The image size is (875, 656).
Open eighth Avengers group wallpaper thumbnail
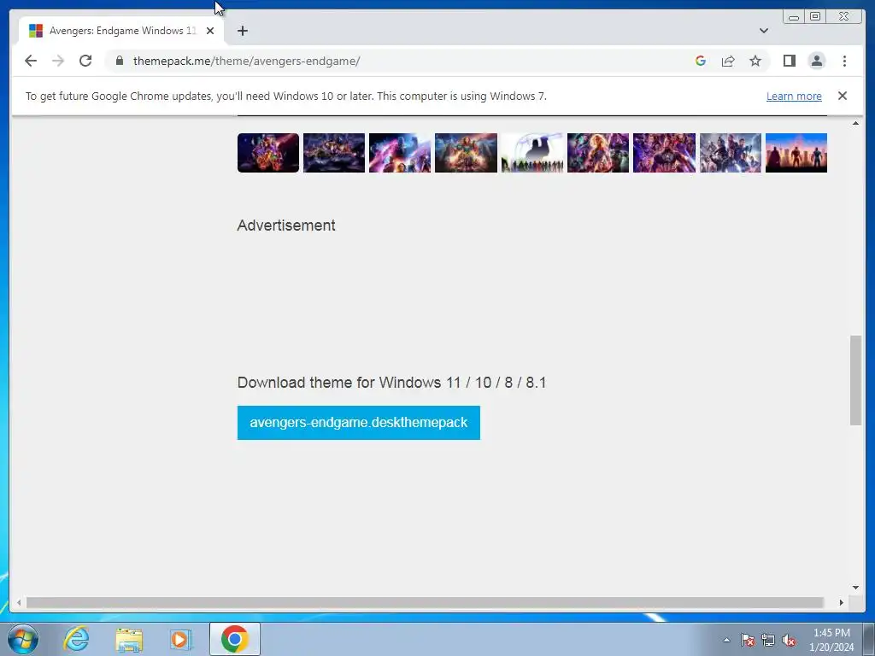(730, 153)
